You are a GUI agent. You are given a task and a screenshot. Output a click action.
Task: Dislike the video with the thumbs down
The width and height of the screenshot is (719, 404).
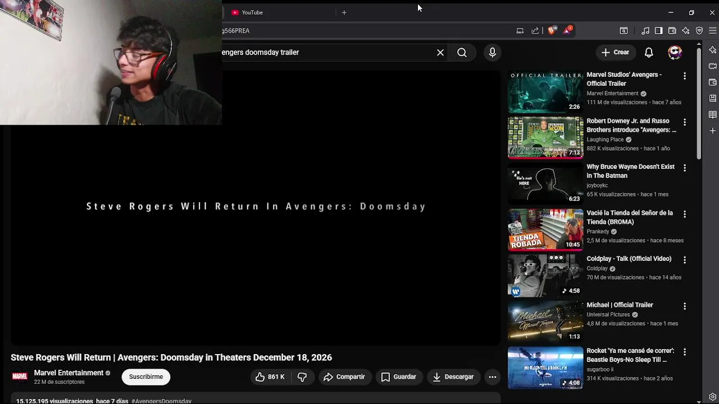click(302, 377)
